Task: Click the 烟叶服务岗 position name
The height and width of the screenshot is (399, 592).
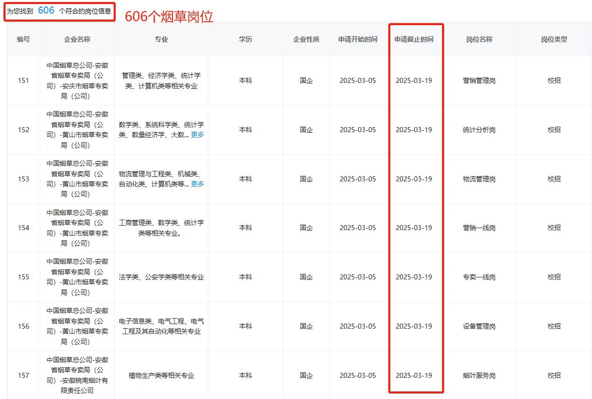Action: [479, 375]
